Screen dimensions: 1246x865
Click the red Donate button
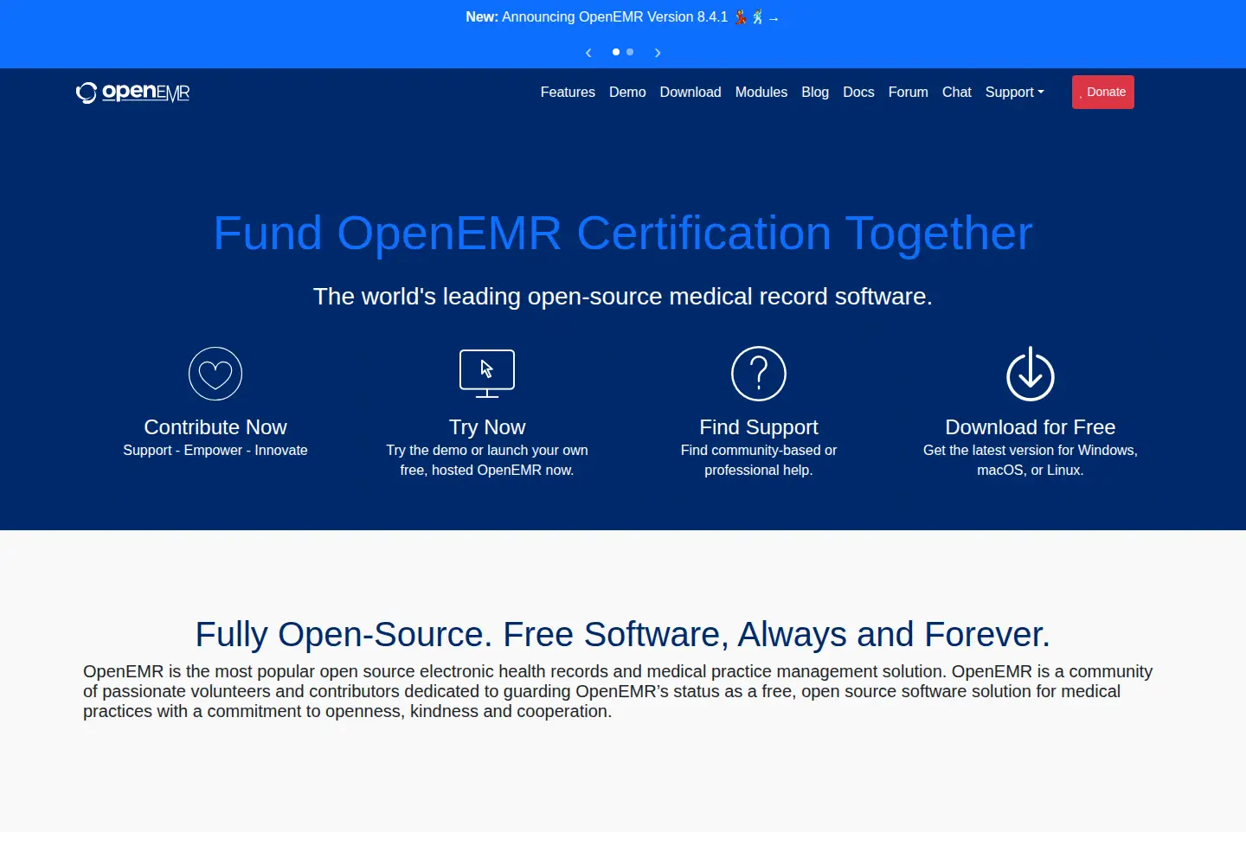1103,93
